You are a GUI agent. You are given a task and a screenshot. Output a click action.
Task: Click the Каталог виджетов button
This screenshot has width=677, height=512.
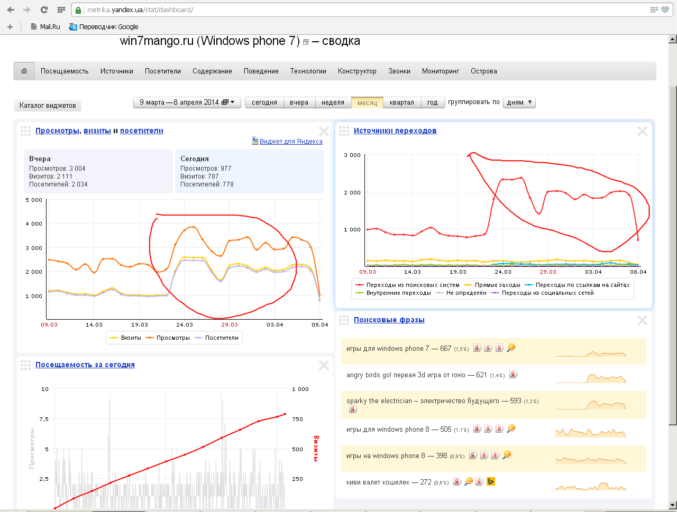48,106
